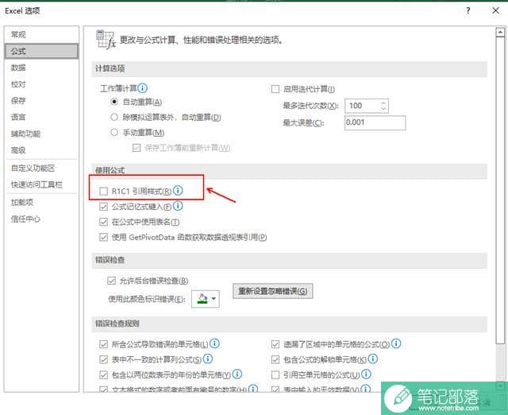The image size is (508, 415).
Task: Toggle 包含公式的解锁单元格 checkbox
Action: click(x=275, y=359)
